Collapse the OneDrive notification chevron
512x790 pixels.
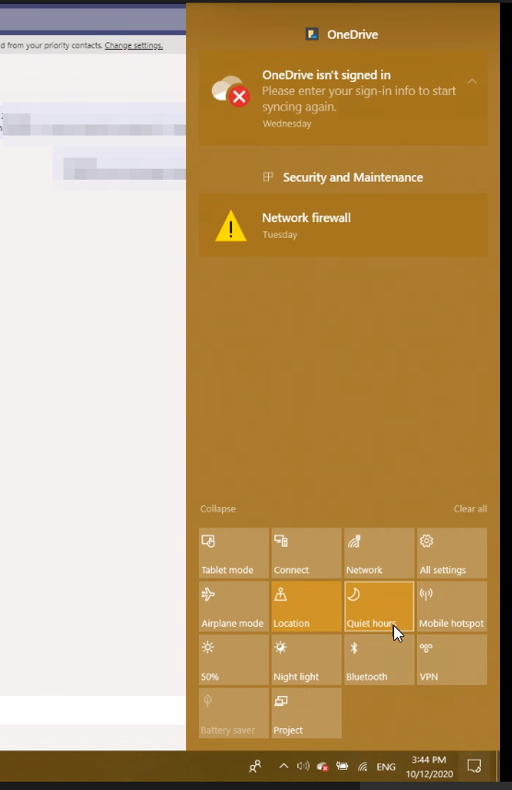471,81
